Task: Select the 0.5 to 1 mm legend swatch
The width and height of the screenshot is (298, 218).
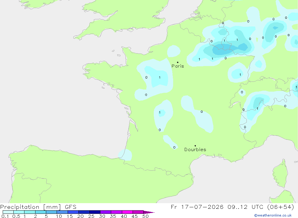Action: [19, 212]
